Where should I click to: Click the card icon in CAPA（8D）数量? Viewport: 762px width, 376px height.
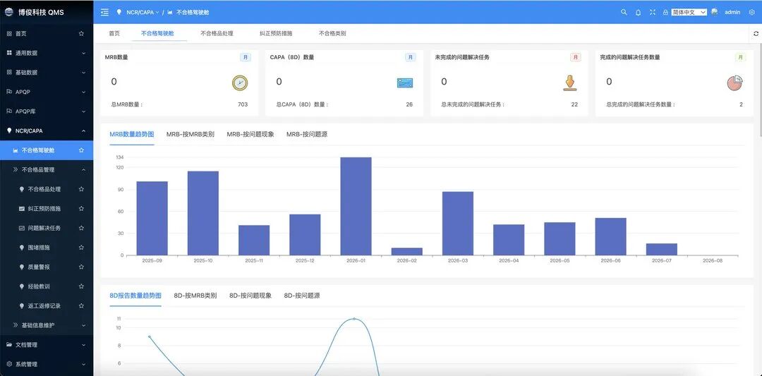(x=405, y=83)
